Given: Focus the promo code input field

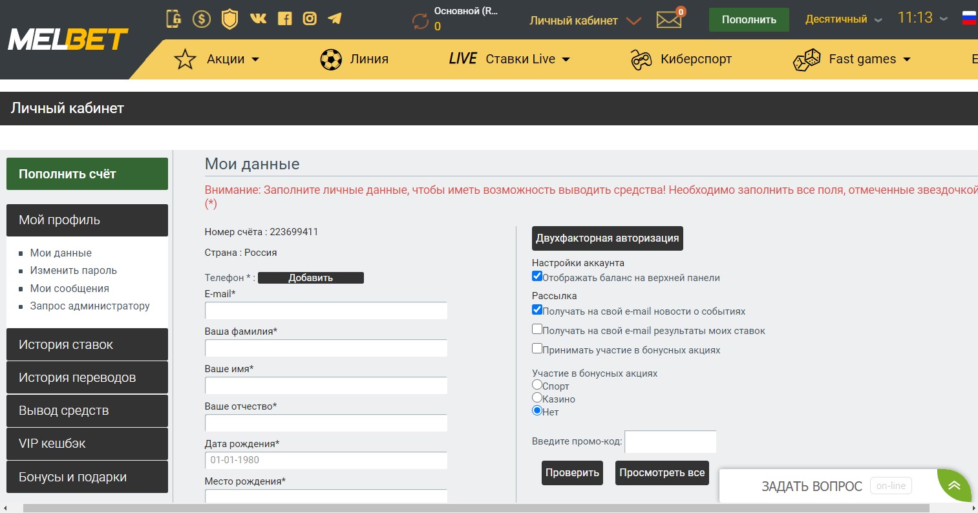Looking at the screenshot, I should point(670,442).
